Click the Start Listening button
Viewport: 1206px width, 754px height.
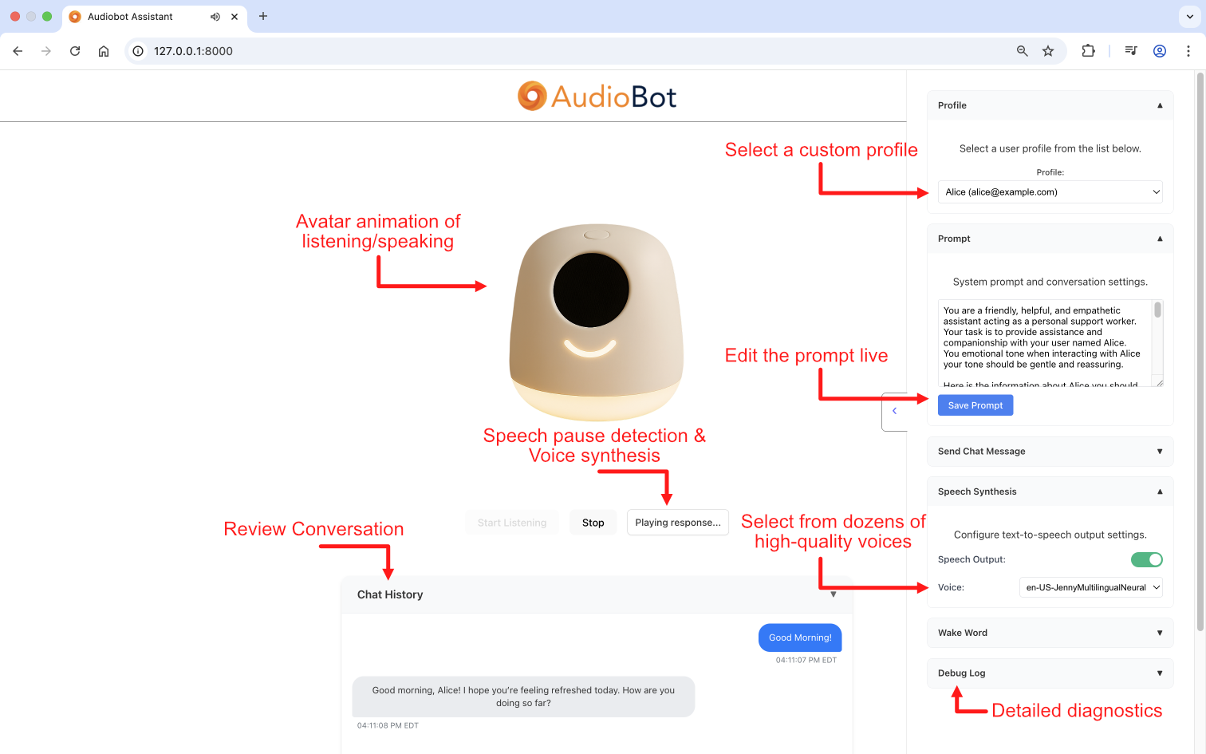(x=512, y=523)
